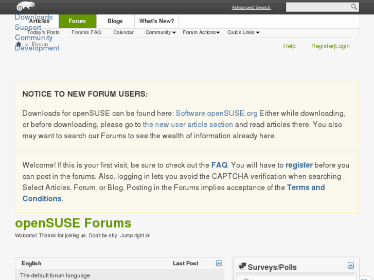Click the home icon in breadcrumb

point(19,44)
